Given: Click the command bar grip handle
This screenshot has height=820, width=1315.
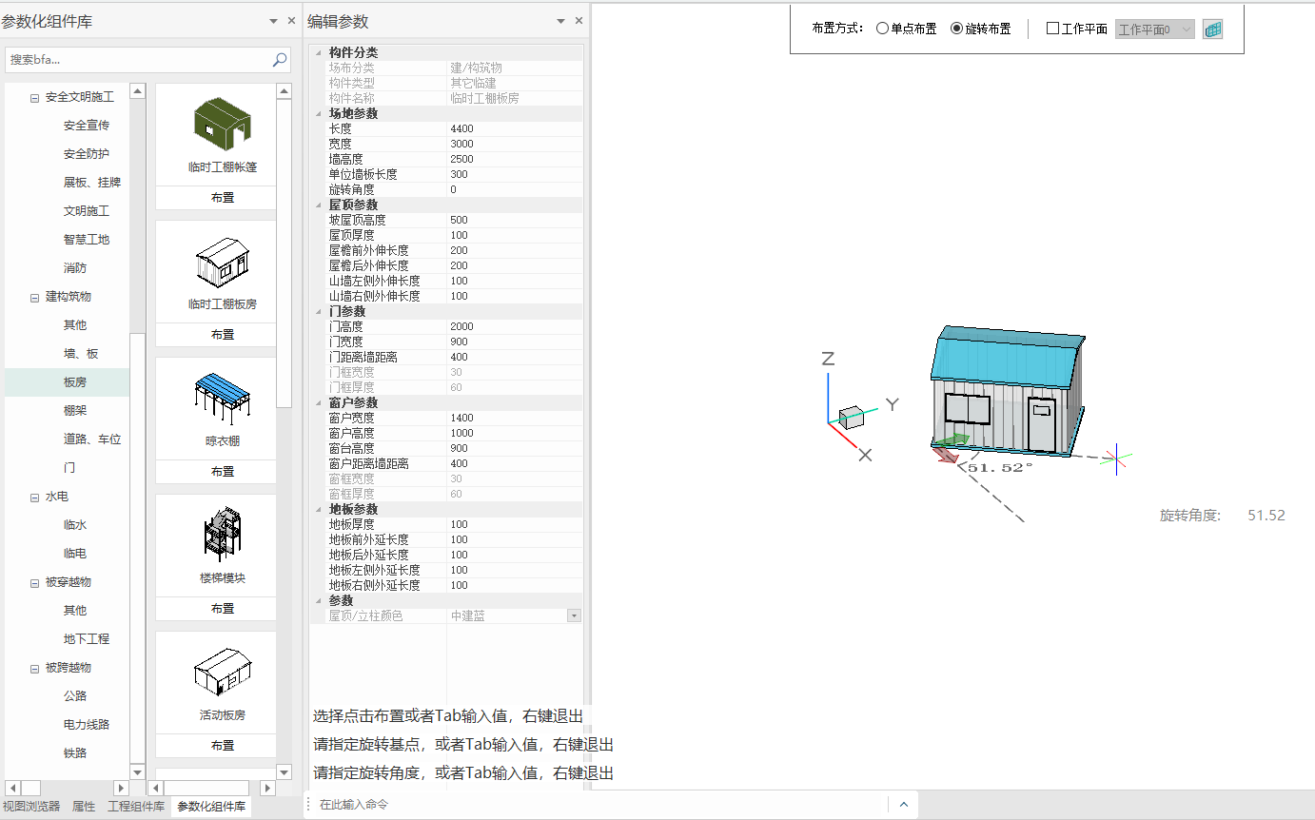Looking at the screenshot, I should (x=308, y=805).
